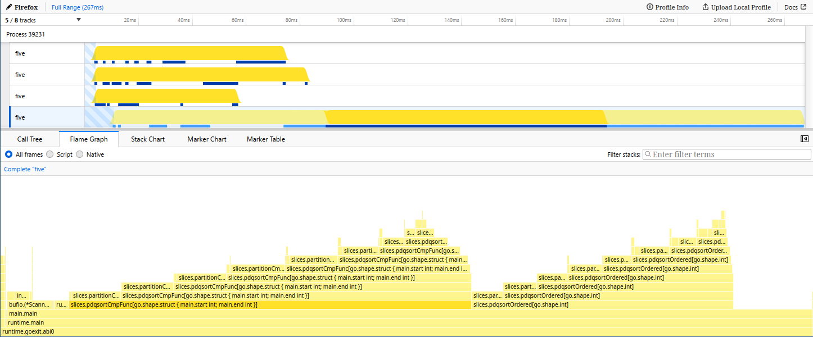Open the Docs external link
The height and width of the screenshot is (337, 813).
tap(795, 7)
